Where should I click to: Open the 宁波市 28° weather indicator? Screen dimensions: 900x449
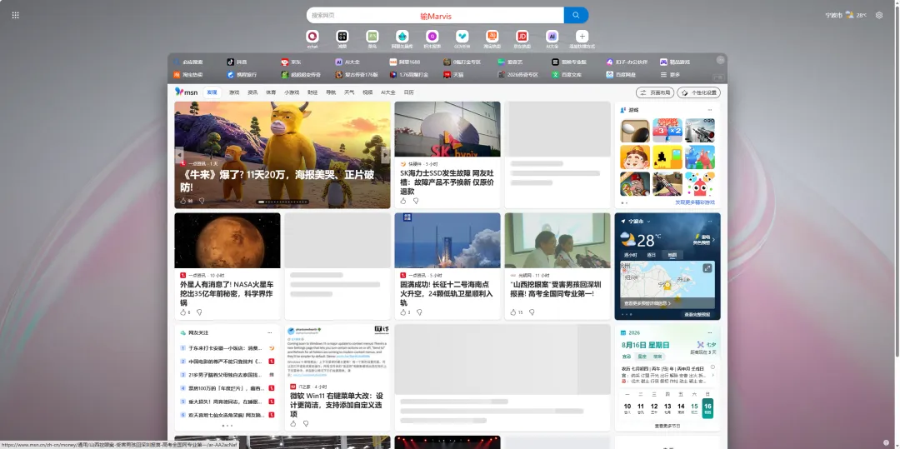click(846, 15)
